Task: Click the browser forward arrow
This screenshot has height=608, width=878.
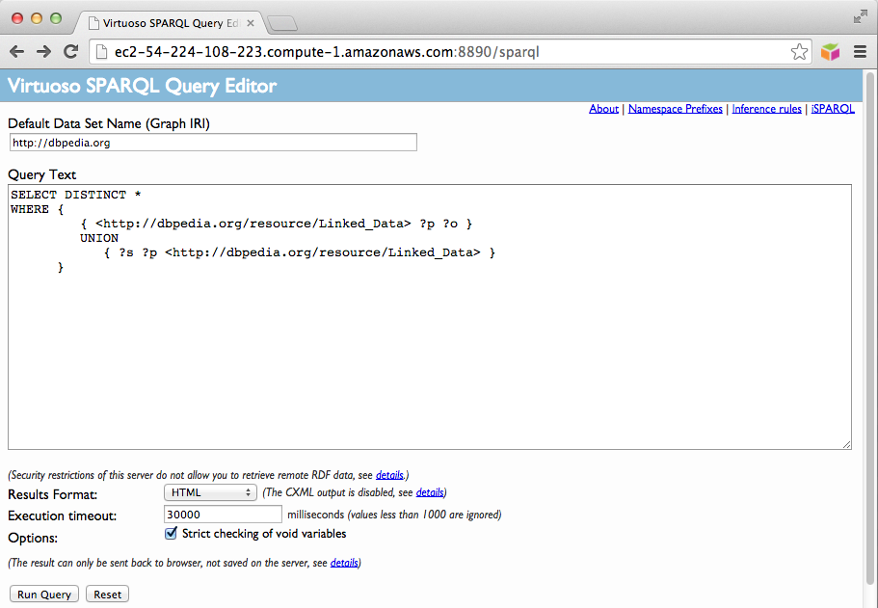Action: coord(43,52)
